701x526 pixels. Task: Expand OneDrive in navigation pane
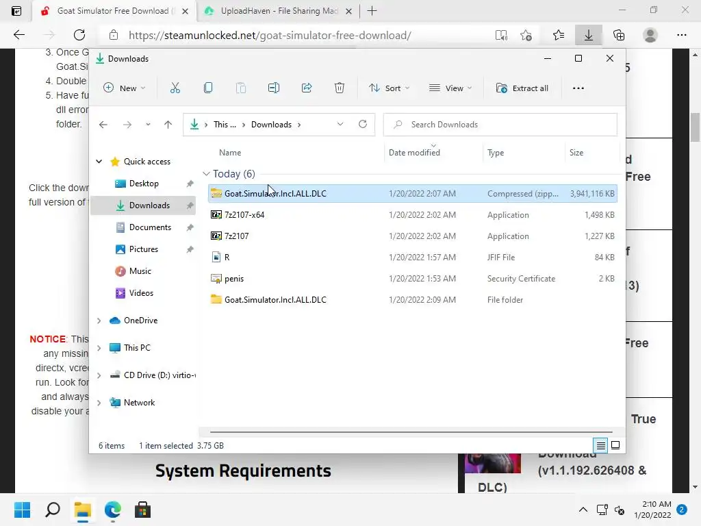tap(99, 321)
